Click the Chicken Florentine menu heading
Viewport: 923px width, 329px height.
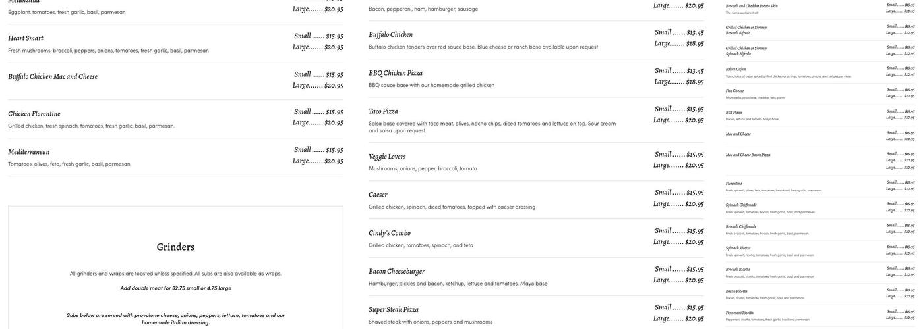pyautogui.click(x=34, y=114)
